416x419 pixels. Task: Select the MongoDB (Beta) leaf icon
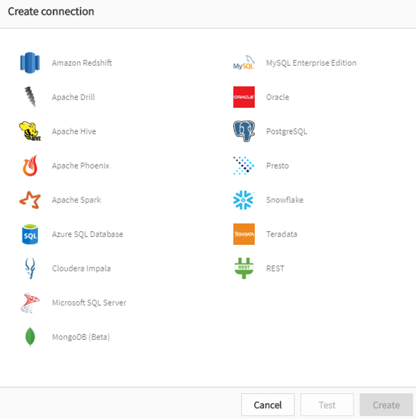click(30, 337)
